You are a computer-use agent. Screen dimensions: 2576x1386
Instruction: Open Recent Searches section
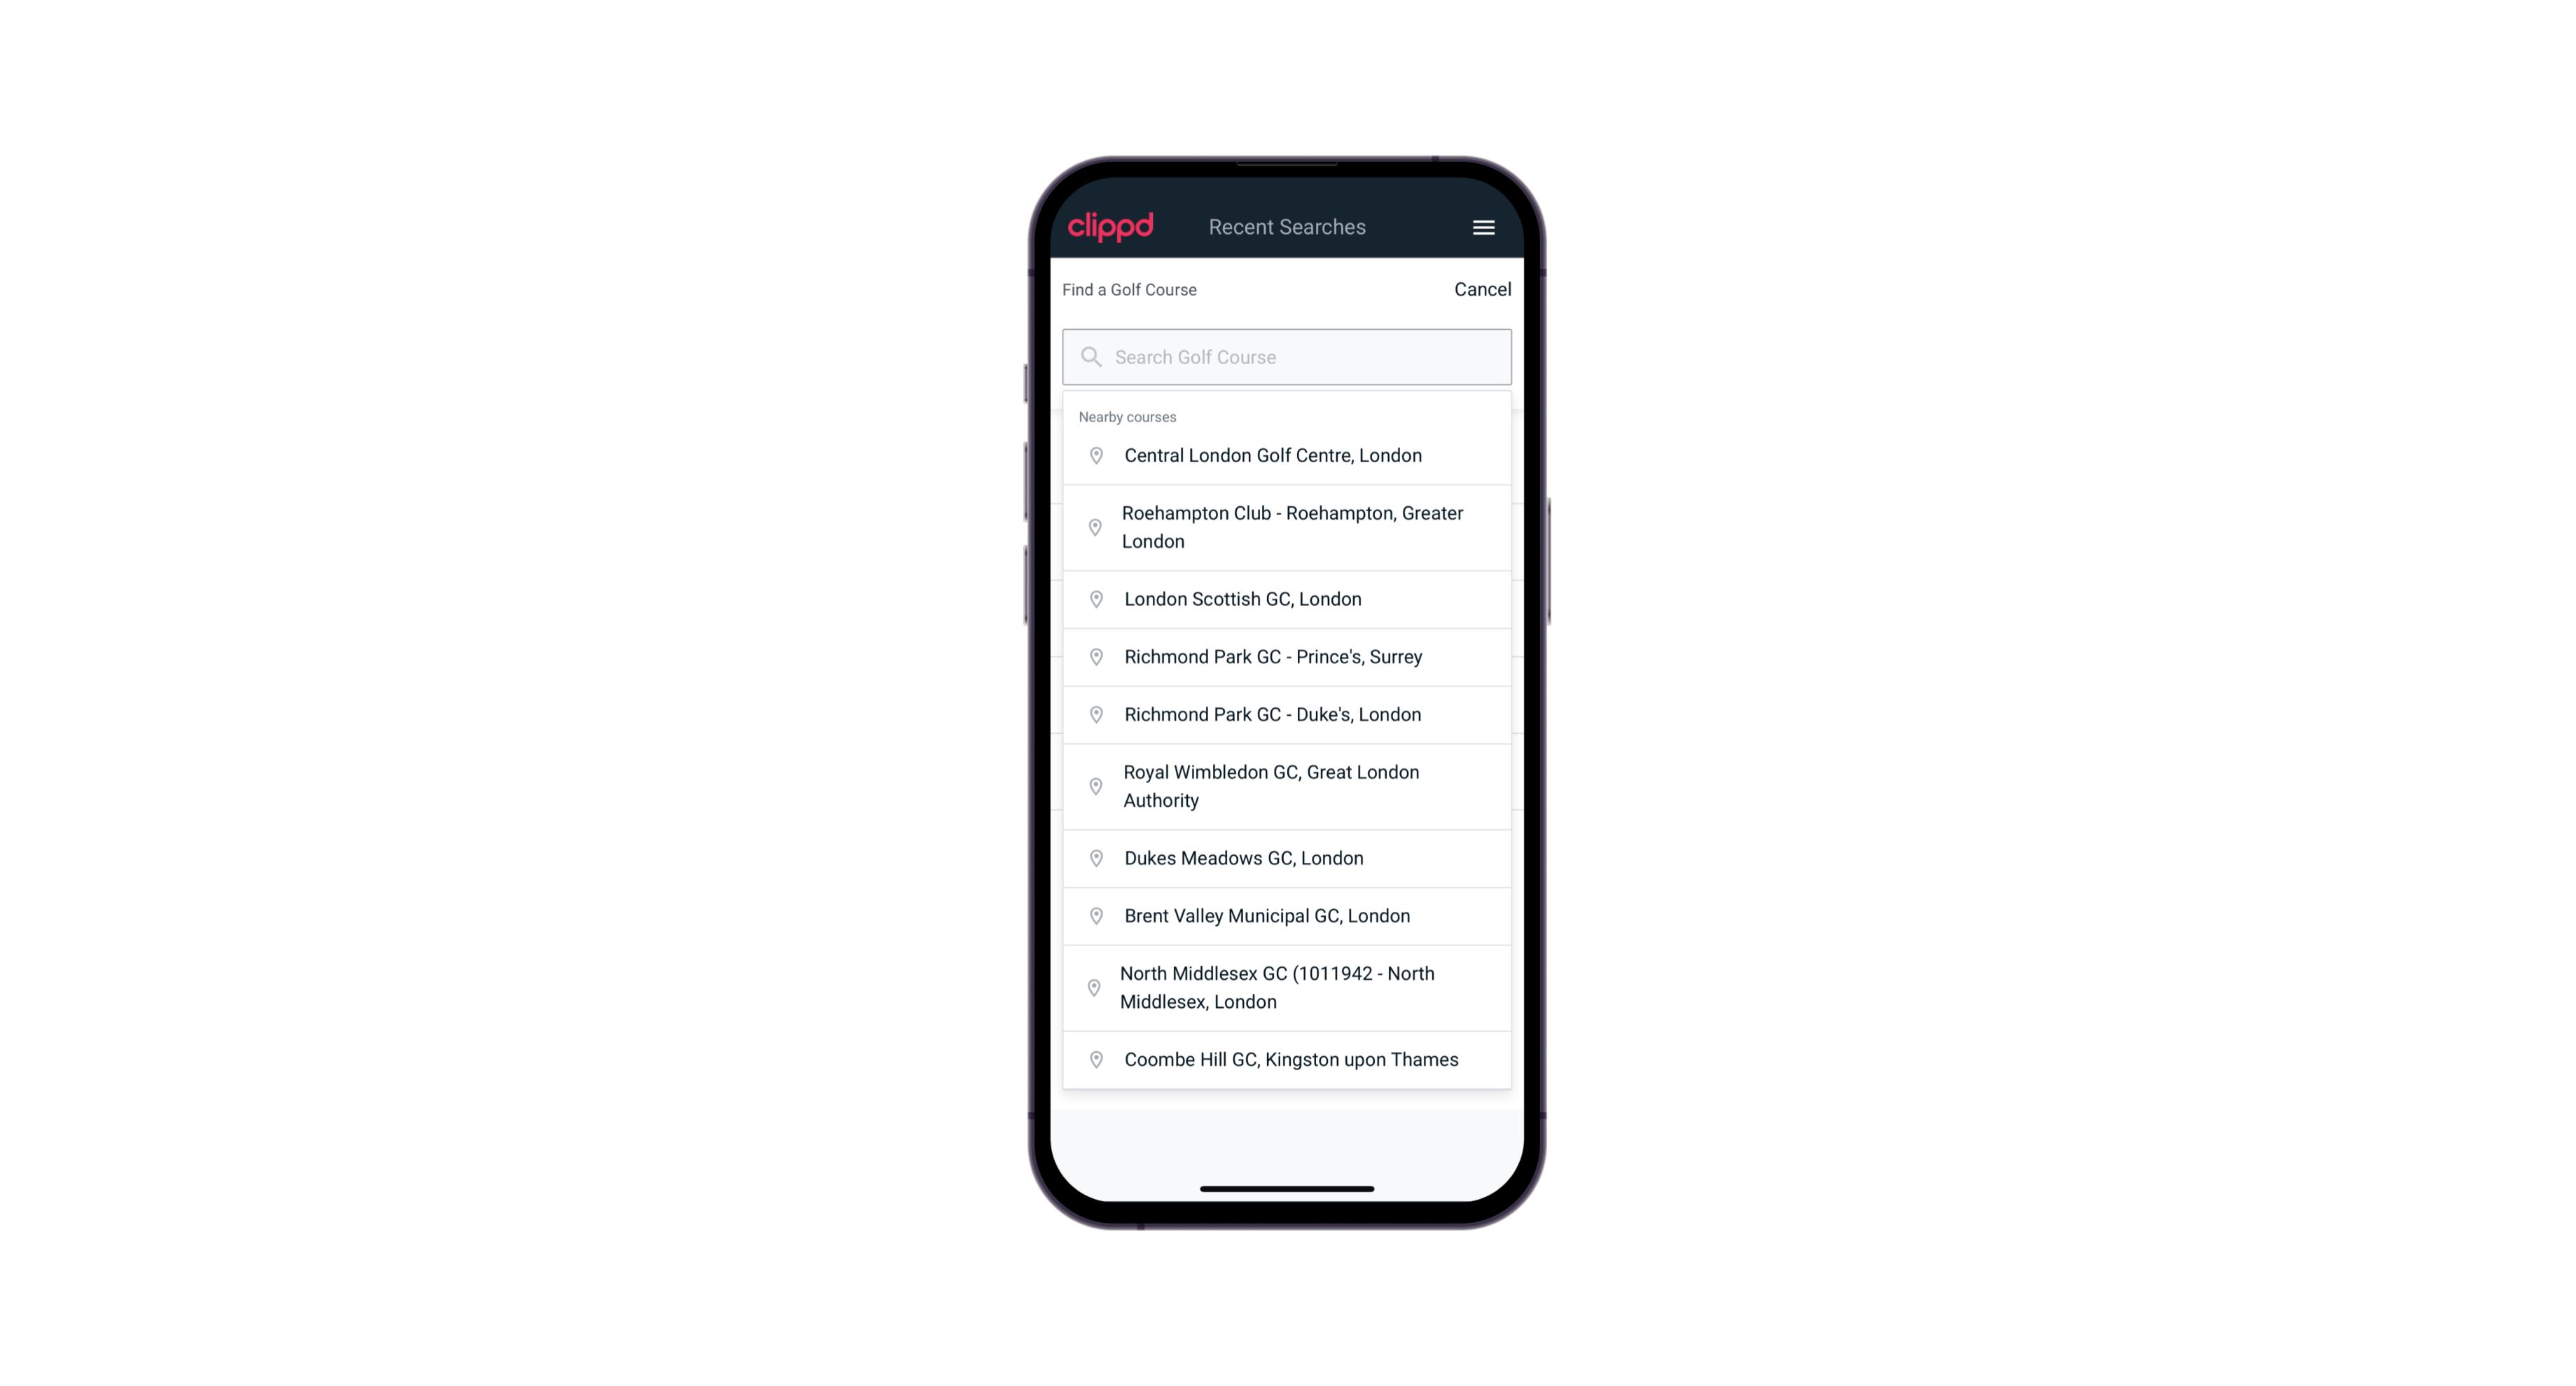1287,227
